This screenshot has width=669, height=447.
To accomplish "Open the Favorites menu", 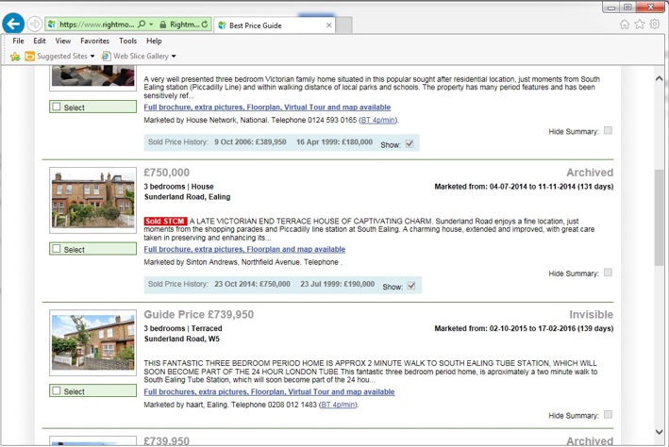I will click(x=94, y=41).
